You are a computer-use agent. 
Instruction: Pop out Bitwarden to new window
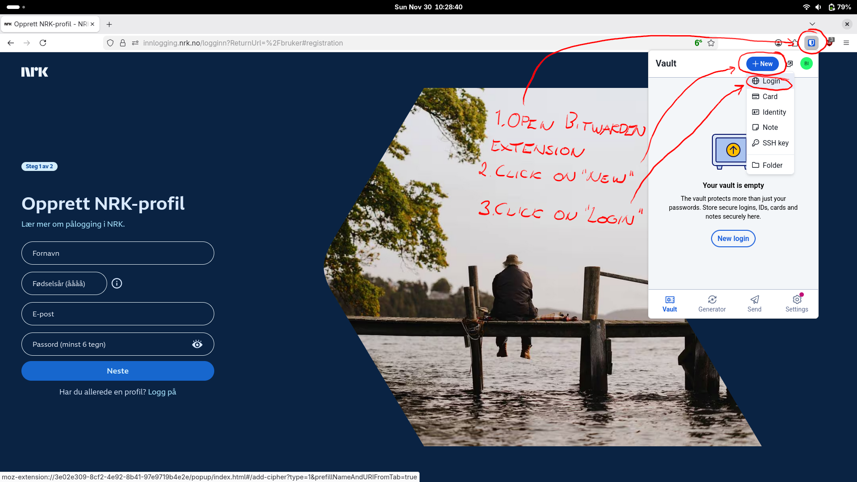pos(790,64)
